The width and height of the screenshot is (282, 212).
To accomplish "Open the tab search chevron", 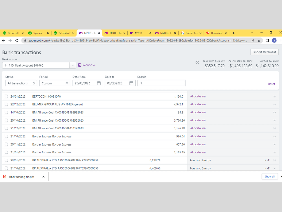I will pos(252,33).
